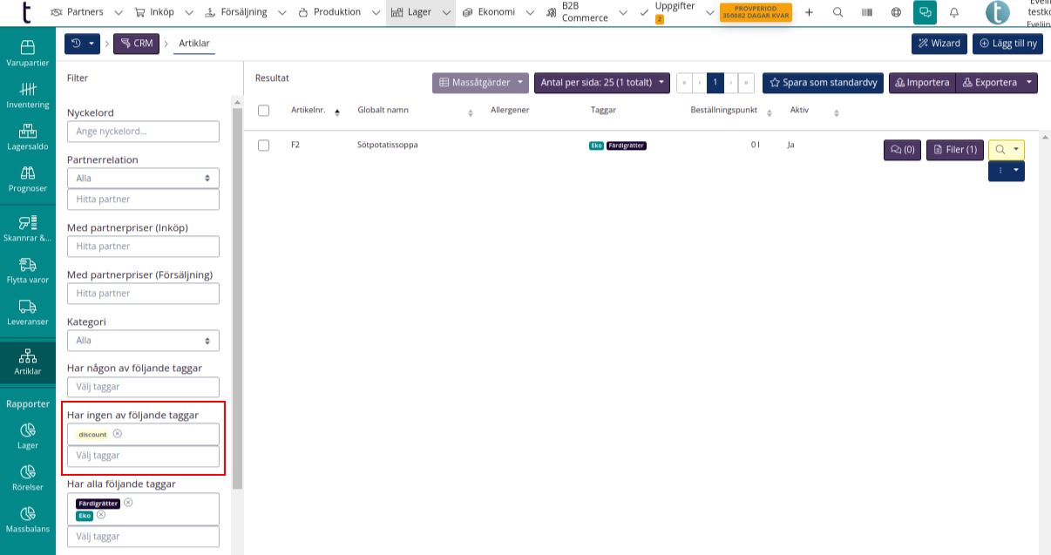The height and width of the screenshot is (555, 1051).
Task: Open Prognoser in the sidebar
Action: [28, 179]
